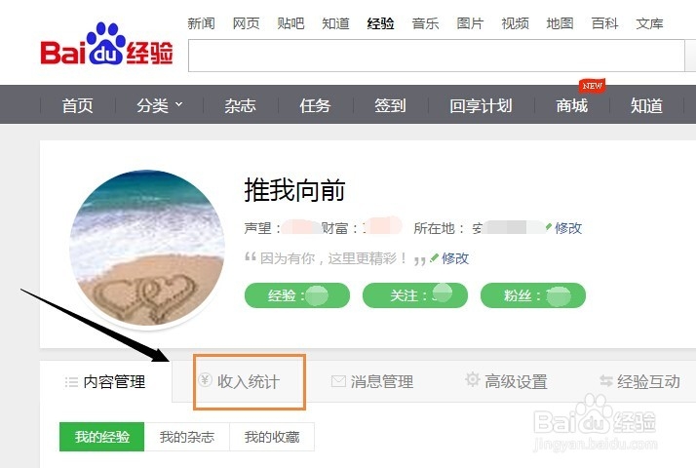696x468 pixels.
Task: Click the 贴吧 link in top bar
Action: click(290, 23)
